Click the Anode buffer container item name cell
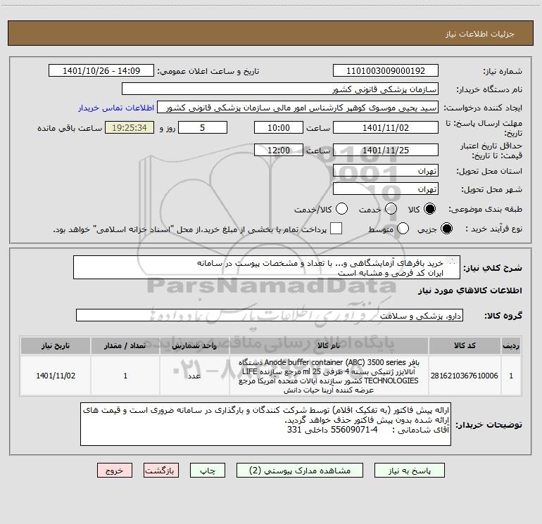Screen dimensions: 542x524 pyautogui.click(x=329, y=376)
